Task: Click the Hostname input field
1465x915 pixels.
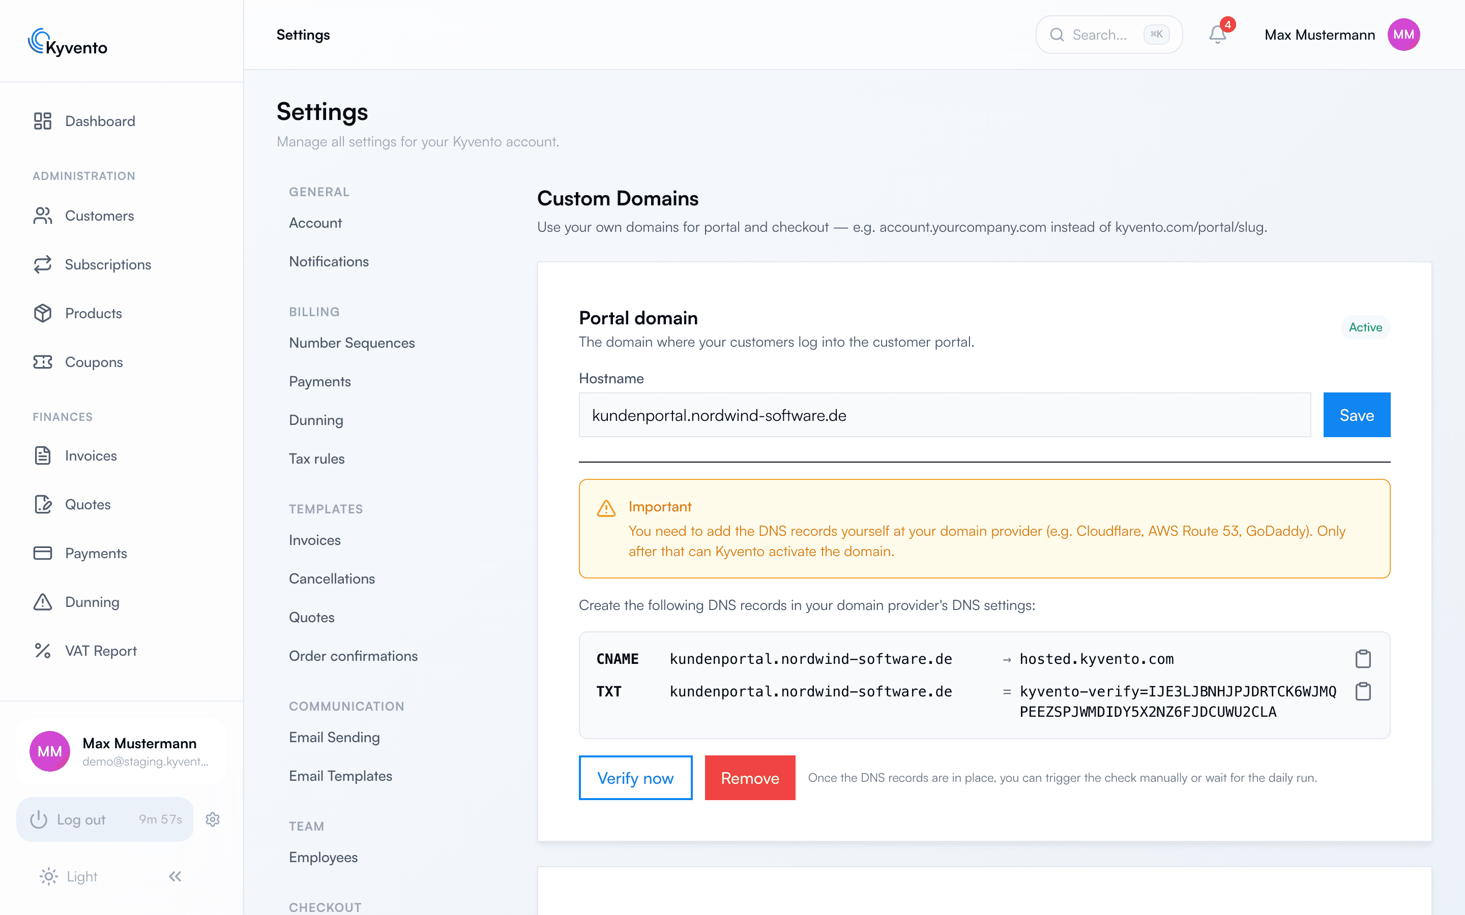Action: pyautogui.click(x=945, y=415)
